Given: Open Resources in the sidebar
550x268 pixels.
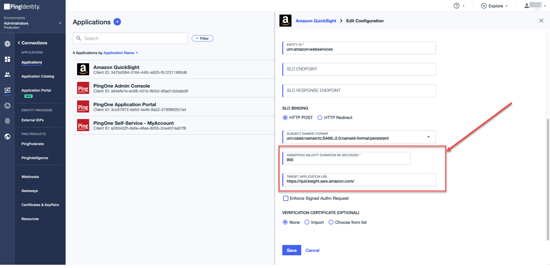Looking at the screenshot, I should coord(30,219).
